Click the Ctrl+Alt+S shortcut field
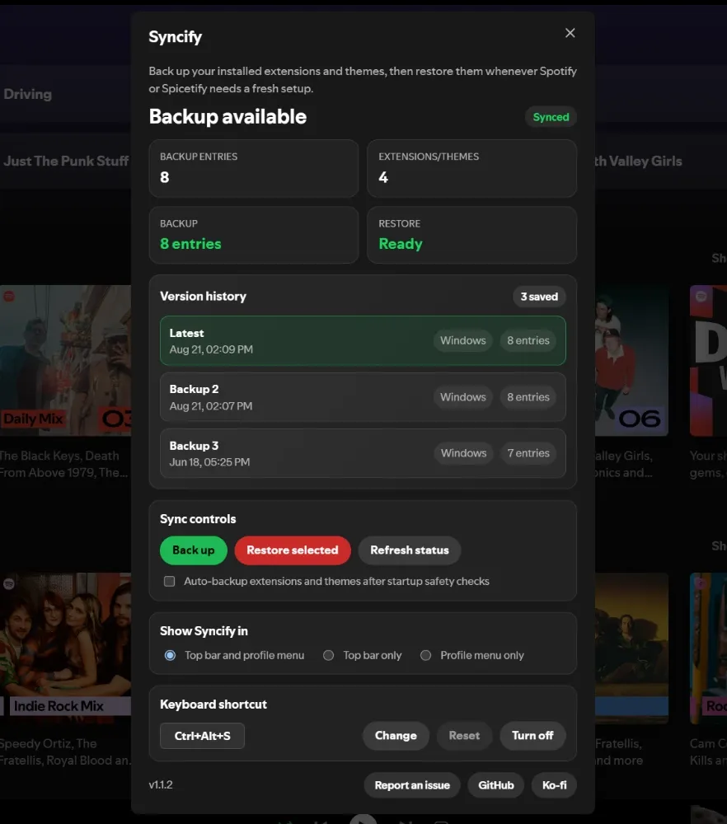Viewport: 727px width, 824px height. pos(203,736)
